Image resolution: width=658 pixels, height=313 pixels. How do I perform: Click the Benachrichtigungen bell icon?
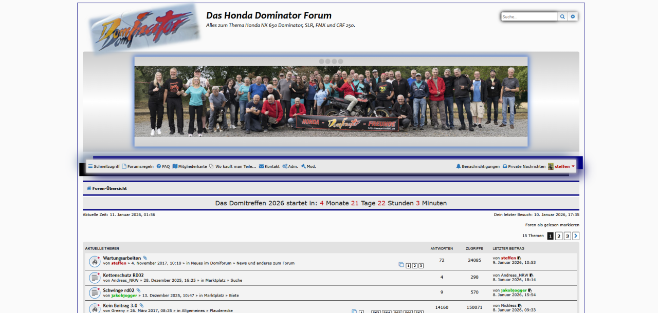pyautogui.click(x=459, y=167)
